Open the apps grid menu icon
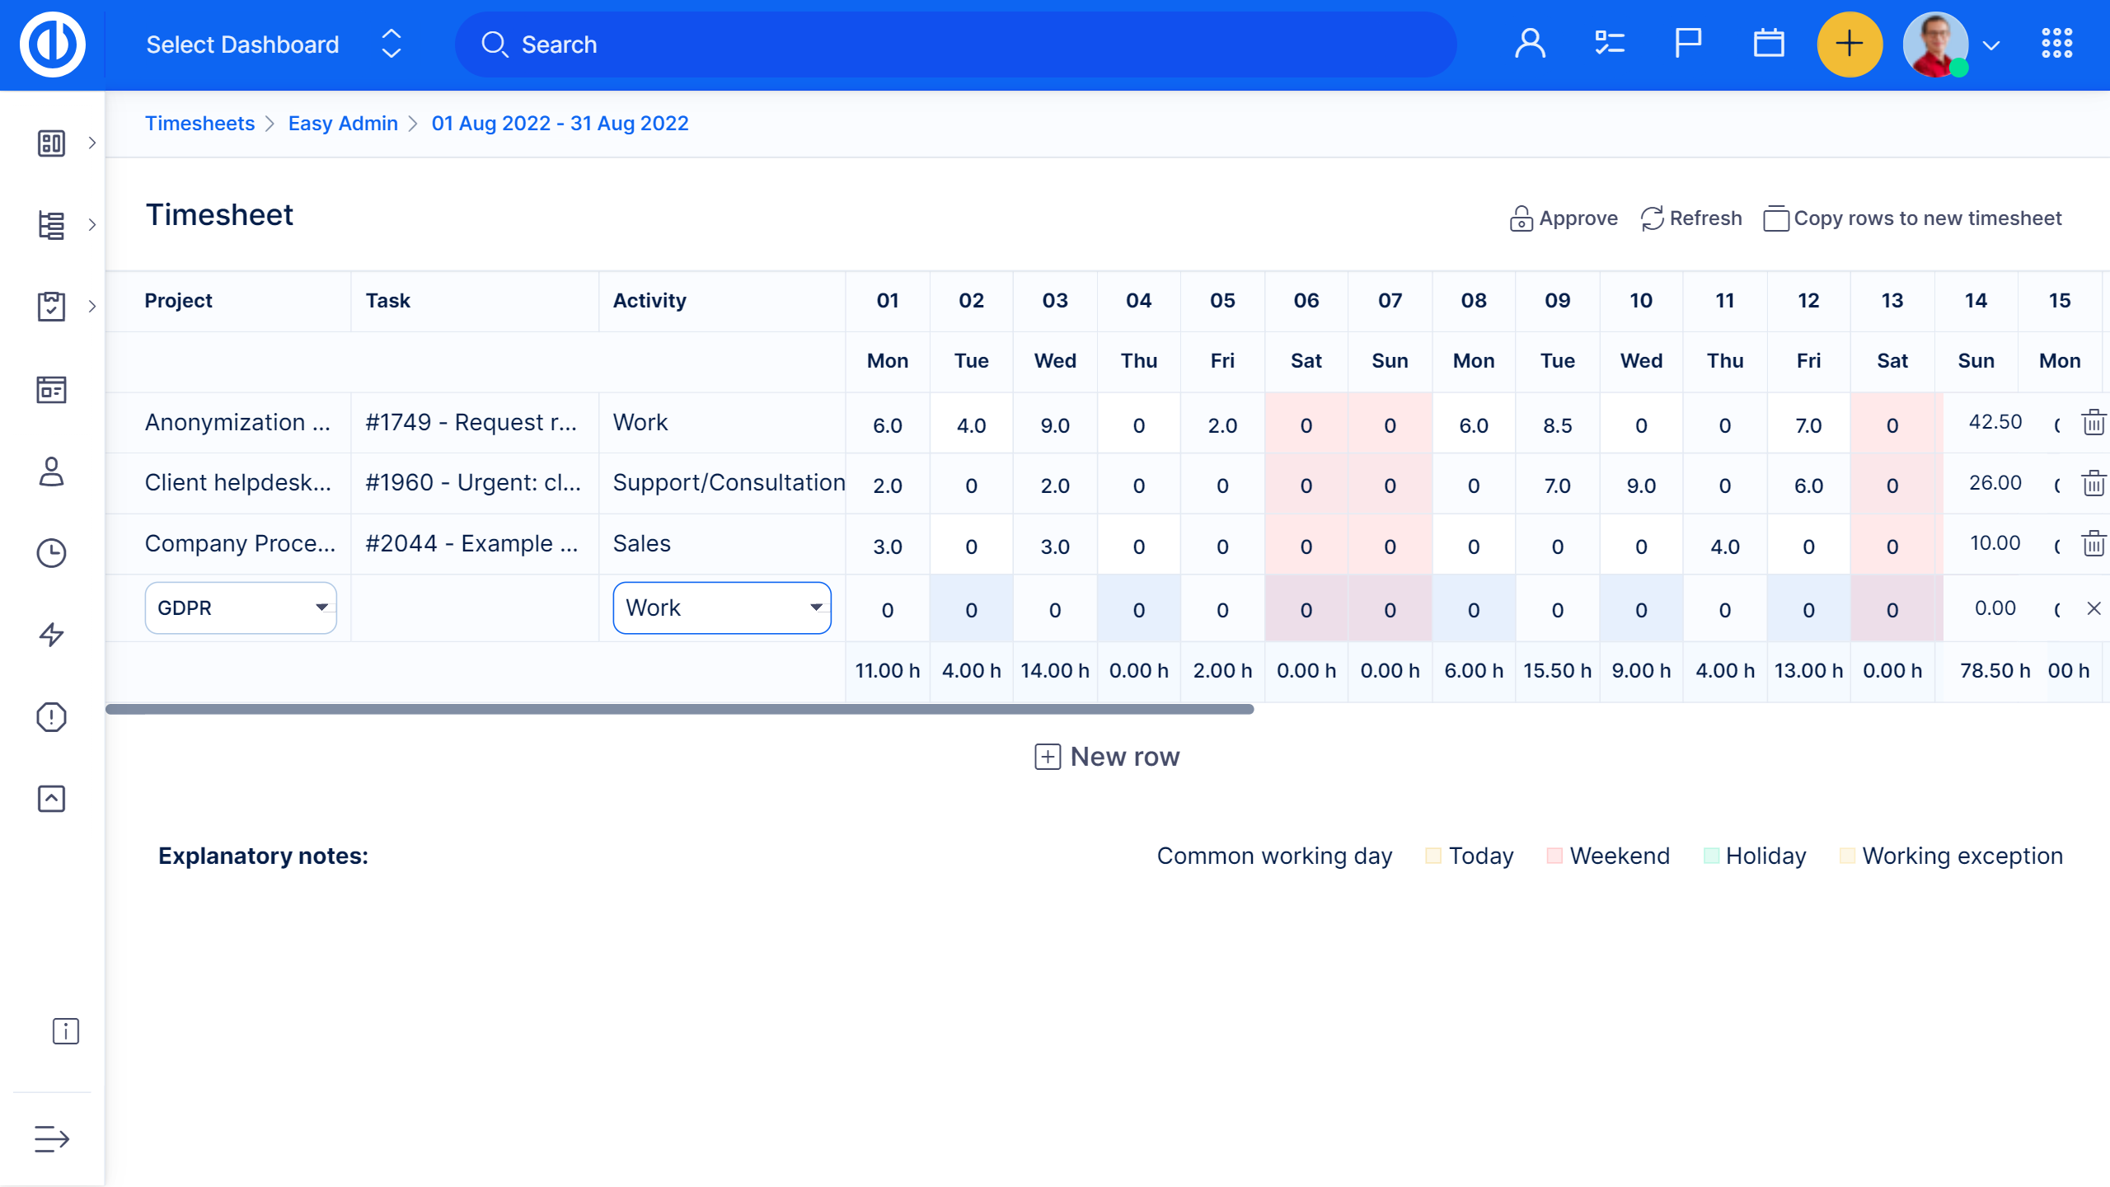This screenshot has width=2110, height=1187. point(2056,45)
